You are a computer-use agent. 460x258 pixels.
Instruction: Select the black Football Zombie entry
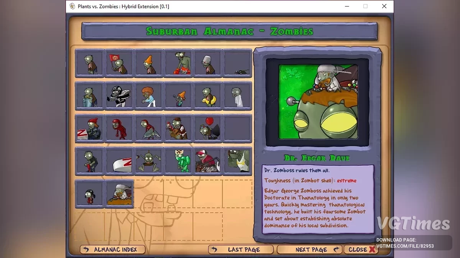119,96
